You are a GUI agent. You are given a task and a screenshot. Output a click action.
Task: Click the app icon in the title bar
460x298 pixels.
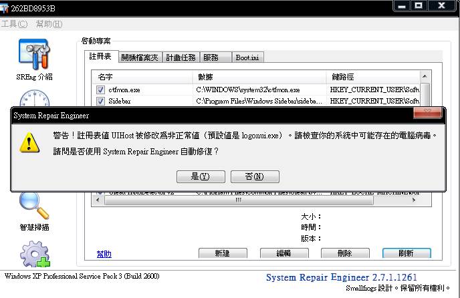[4, 8]
